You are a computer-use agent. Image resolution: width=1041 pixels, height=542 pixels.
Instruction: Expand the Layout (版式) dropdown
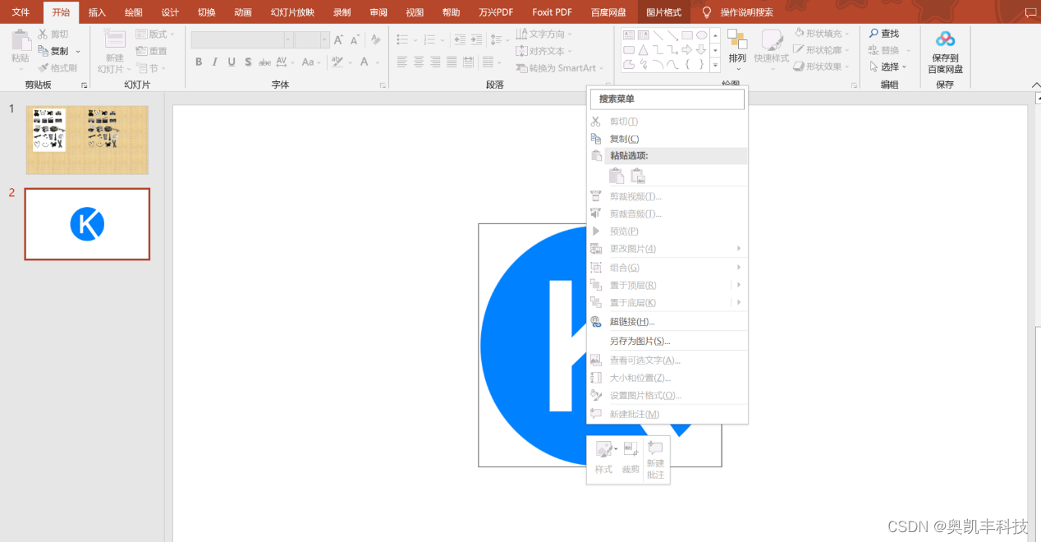click(x=155, y=34)
